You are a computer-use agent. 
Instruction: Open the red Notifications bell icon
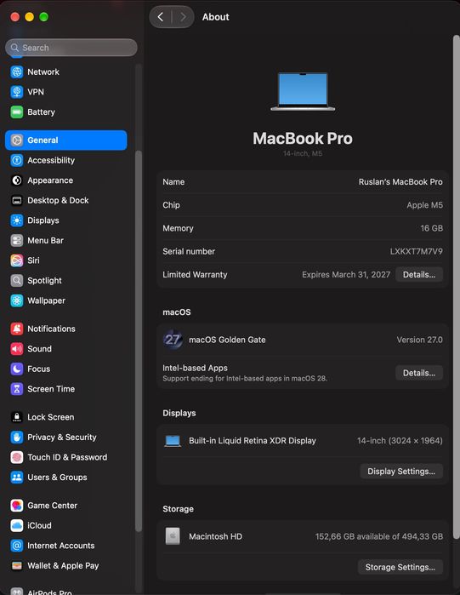(x=17, y=329)
